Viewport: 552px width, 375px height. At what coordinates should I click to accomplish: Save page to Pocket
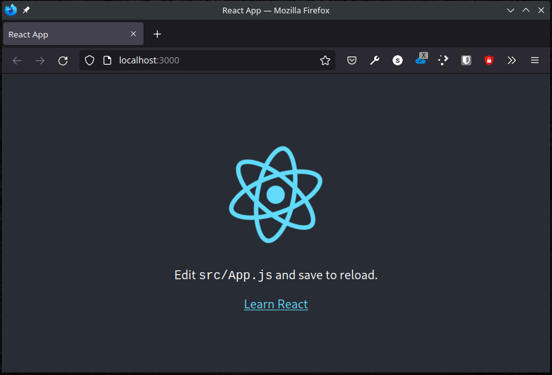(x=352, y=60)
